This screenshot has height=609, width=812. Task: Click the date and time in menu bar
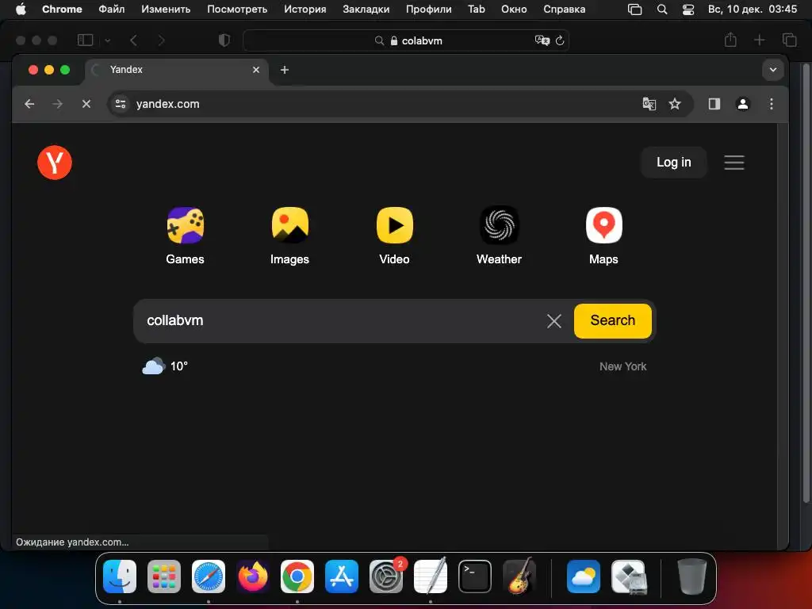pos(753,10)
